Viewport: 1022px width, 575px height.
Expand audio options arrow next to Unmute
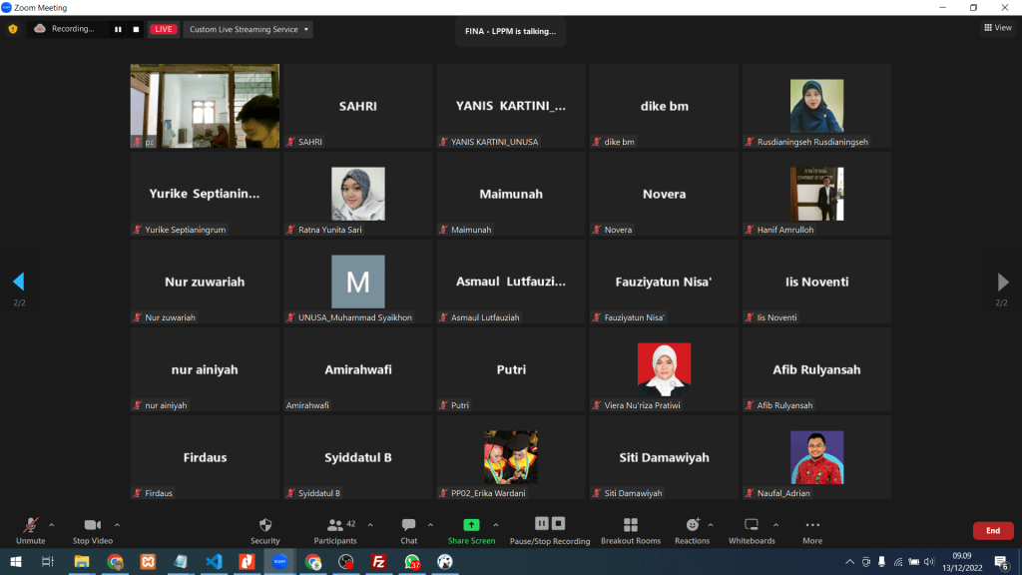click(52, 524)
